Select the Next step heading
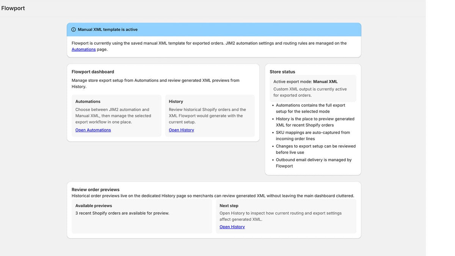The image size is (455, 256). tap(229, 206)
